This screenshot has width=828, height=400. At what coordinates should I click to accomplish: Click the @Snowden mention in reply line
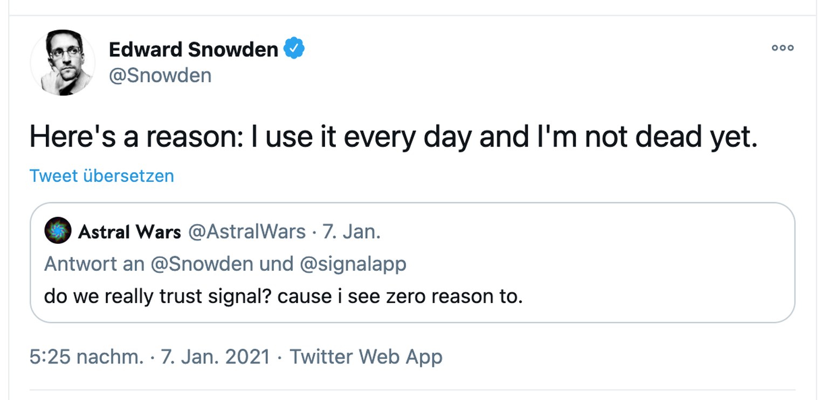202,264
